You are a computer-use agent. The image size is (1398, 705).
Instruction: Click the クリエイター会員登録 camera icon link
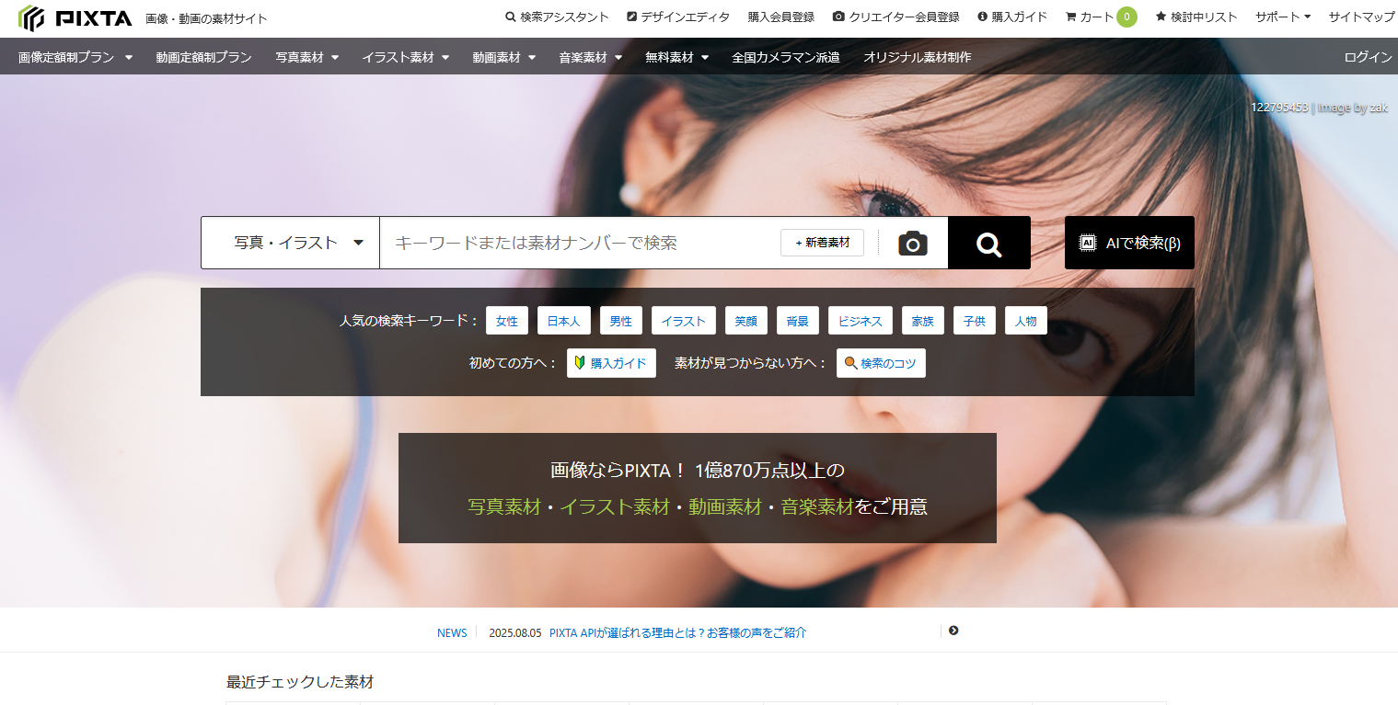tap(895, 16)
